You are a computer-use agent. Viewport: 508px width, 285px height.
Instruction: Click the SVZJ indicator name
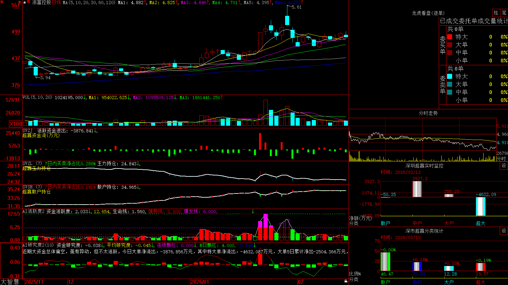tap(28, 130)
